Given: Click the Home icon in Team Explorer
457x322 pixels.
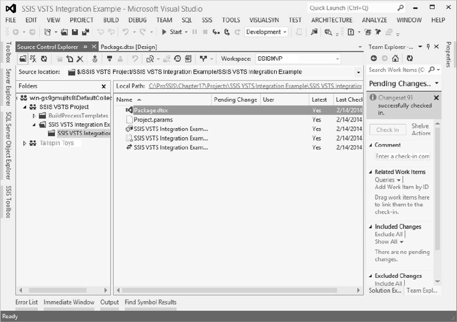Looking at the screenshot, I should coord(395,58).
